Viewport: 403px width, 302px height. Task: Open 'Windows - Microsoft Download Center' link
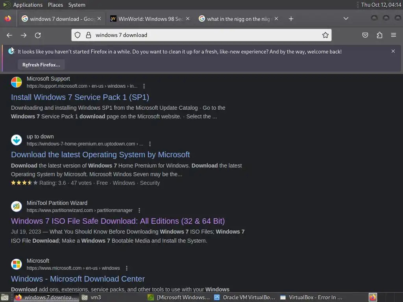[x=78, y=279]
